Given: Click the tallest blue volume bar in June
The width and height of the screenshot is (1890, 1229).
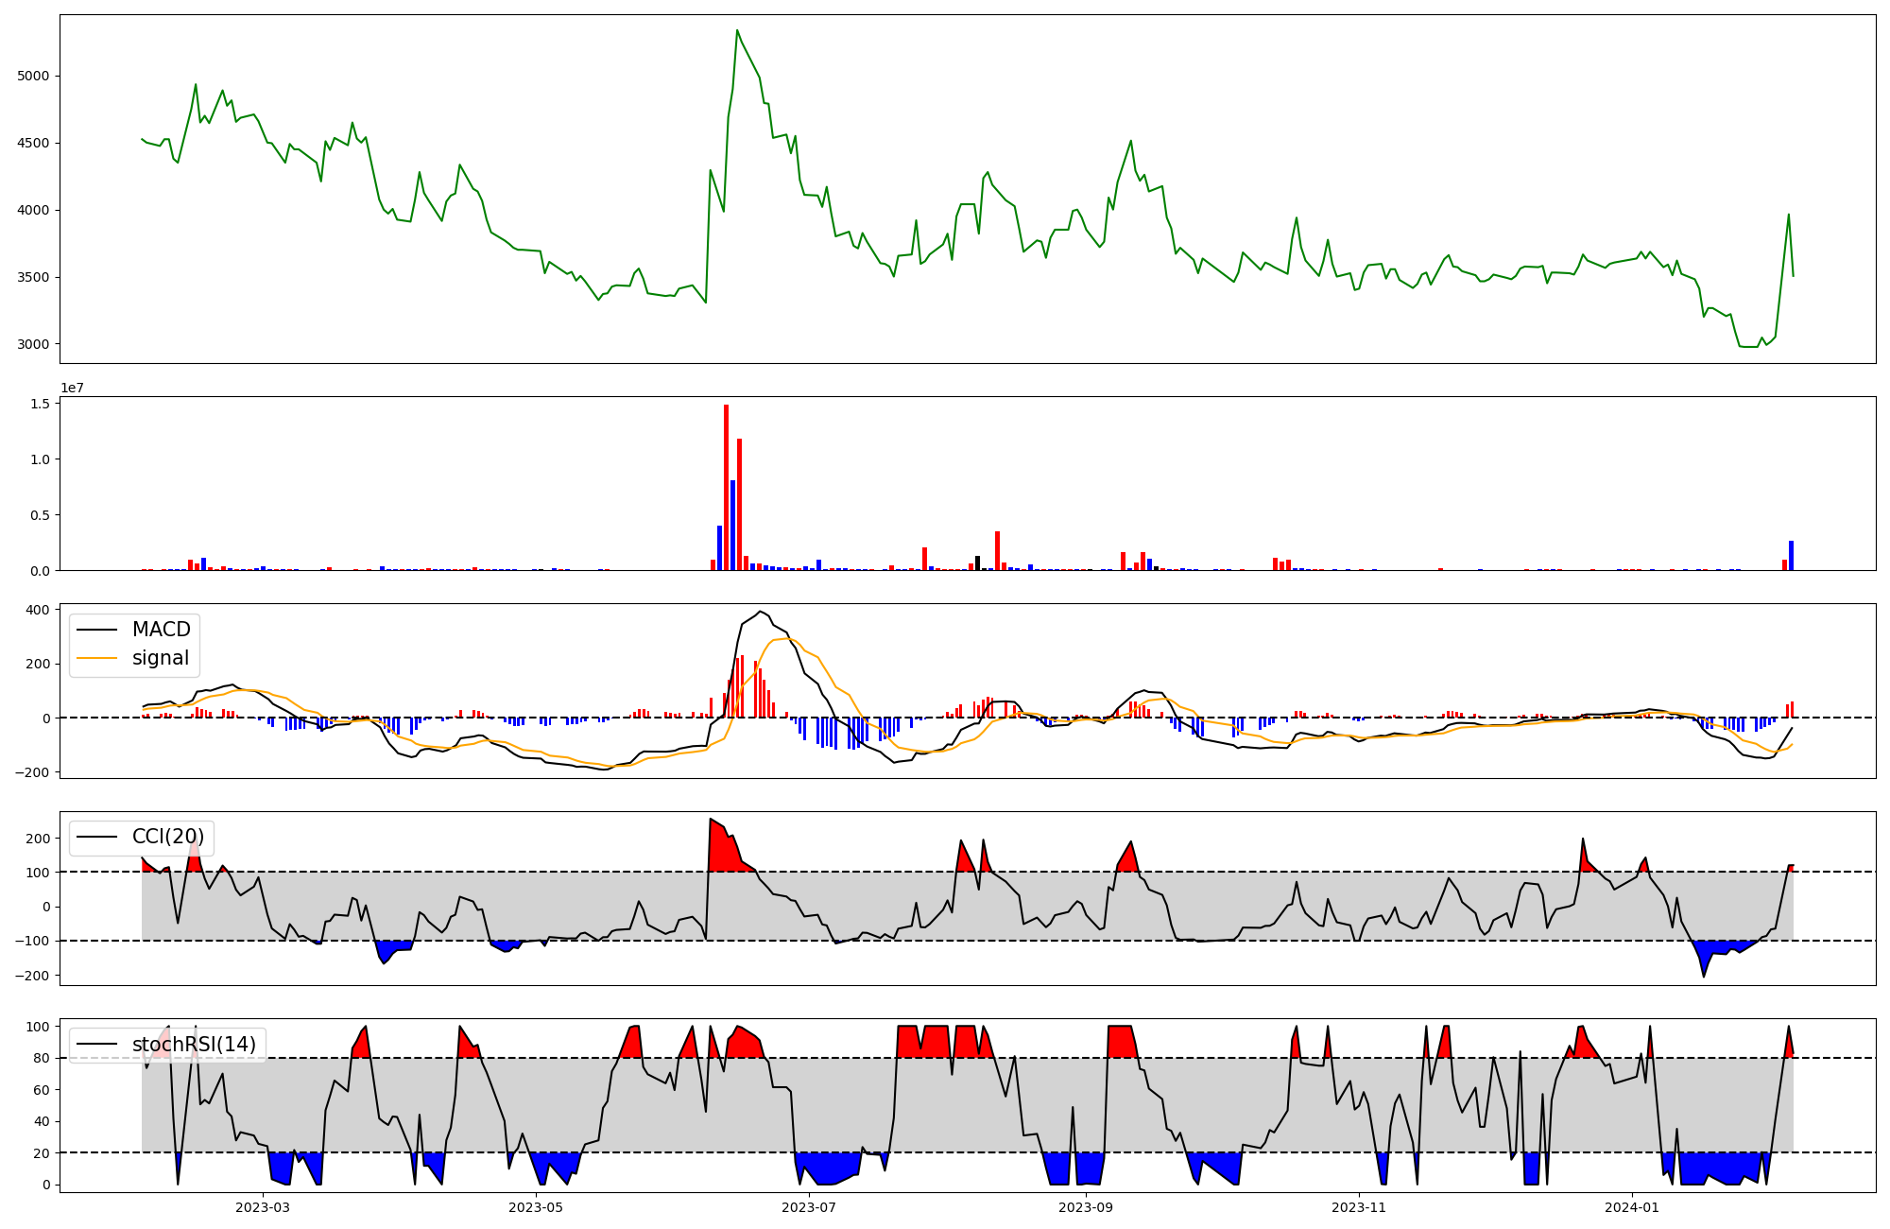Looking at the screenshot, I should tap(732, 525).
